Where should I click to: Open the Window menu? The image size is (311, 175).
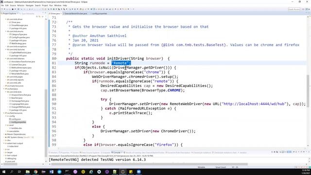(58, 5)
